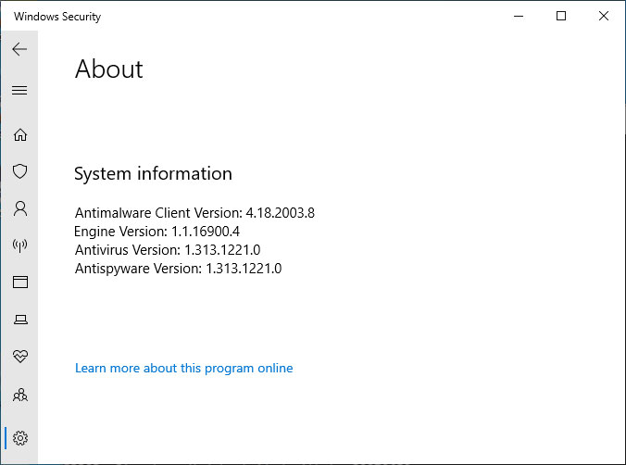Click Antivirus Version: 1.313.1221.0 line
Image resolution: width=626 pixels, height=465 pixels.
point(168,250)
